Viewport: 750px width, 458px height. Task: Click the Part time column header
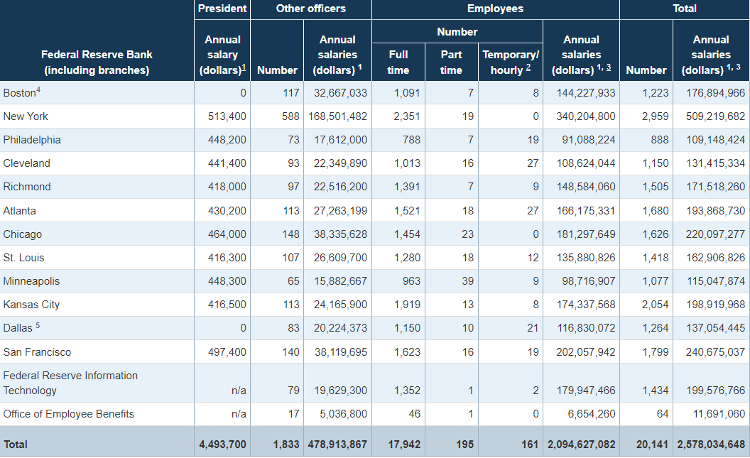(451, 62)
